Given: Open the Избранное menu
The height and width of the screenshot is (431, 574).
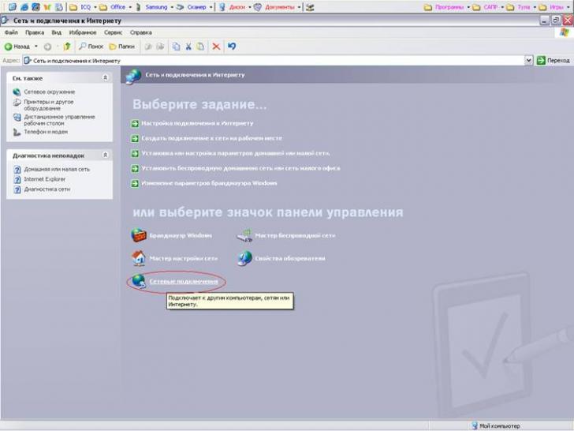Looking at the screenshot, I should 84,33.
